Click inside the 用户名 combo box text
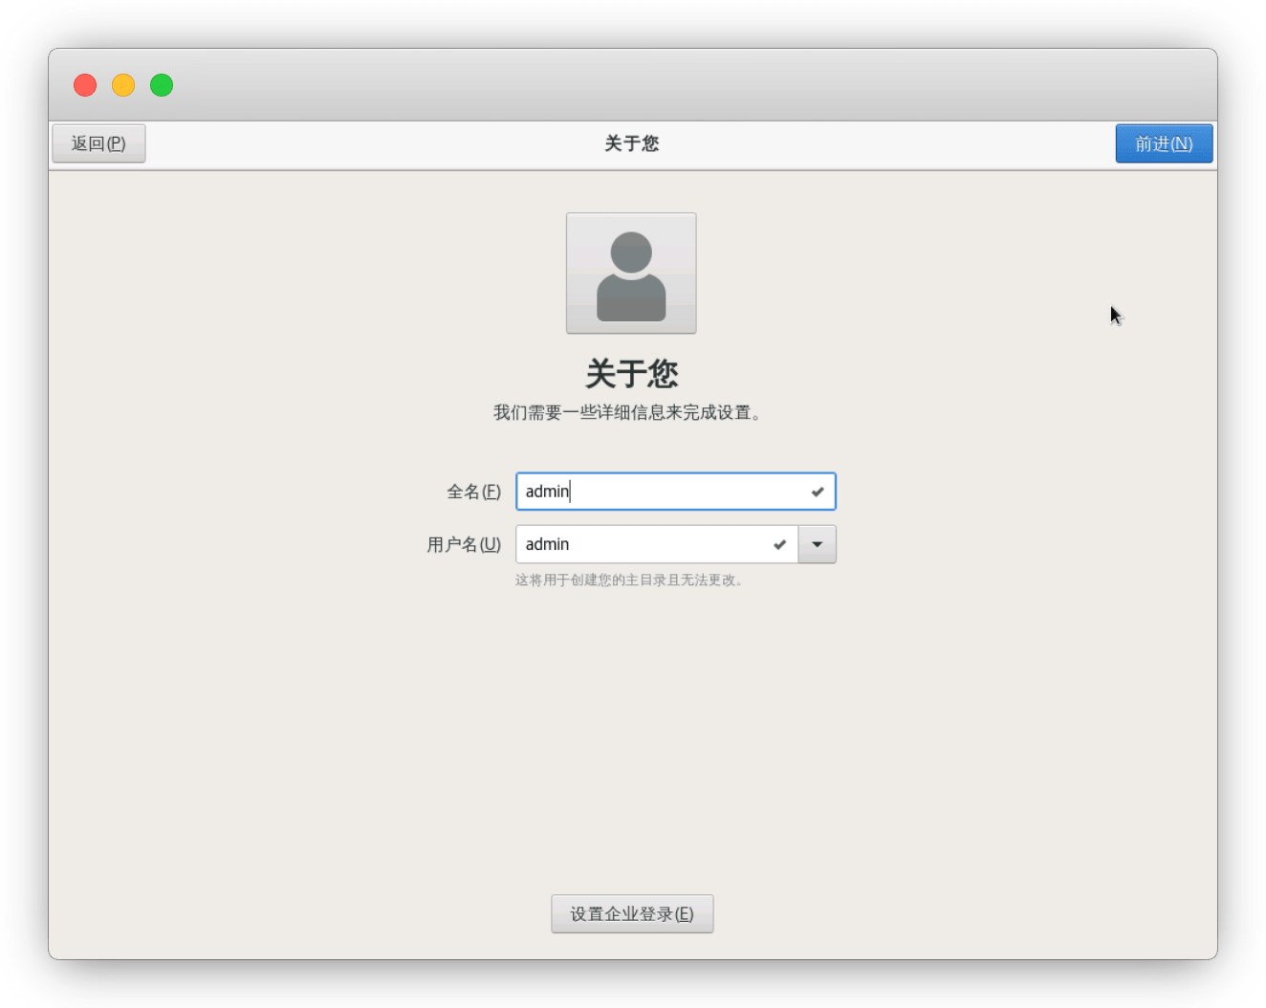The image size is (1266, 1008). pos(641,544)
